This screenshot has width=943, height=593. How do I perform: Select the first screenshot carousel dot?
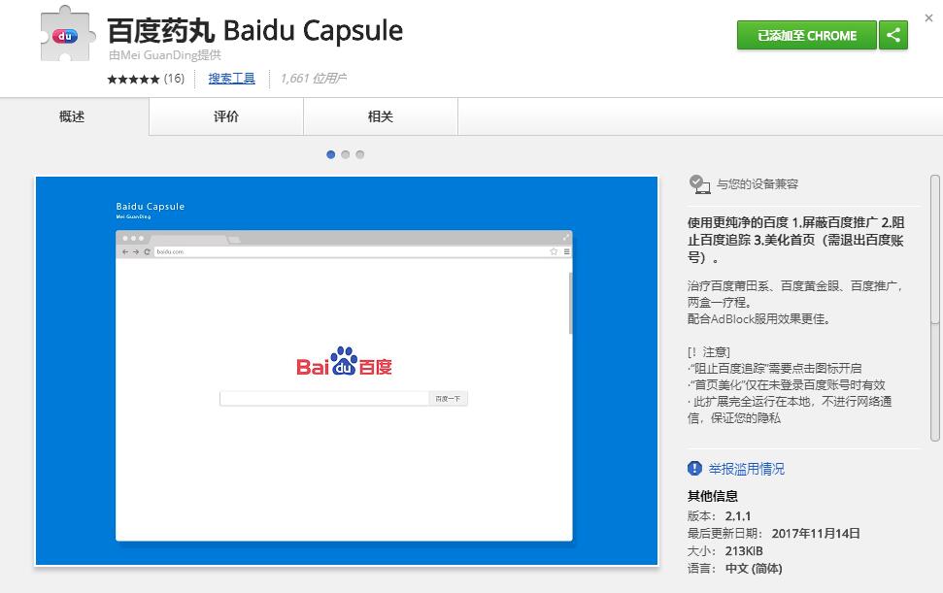click(x=331, y=154)
